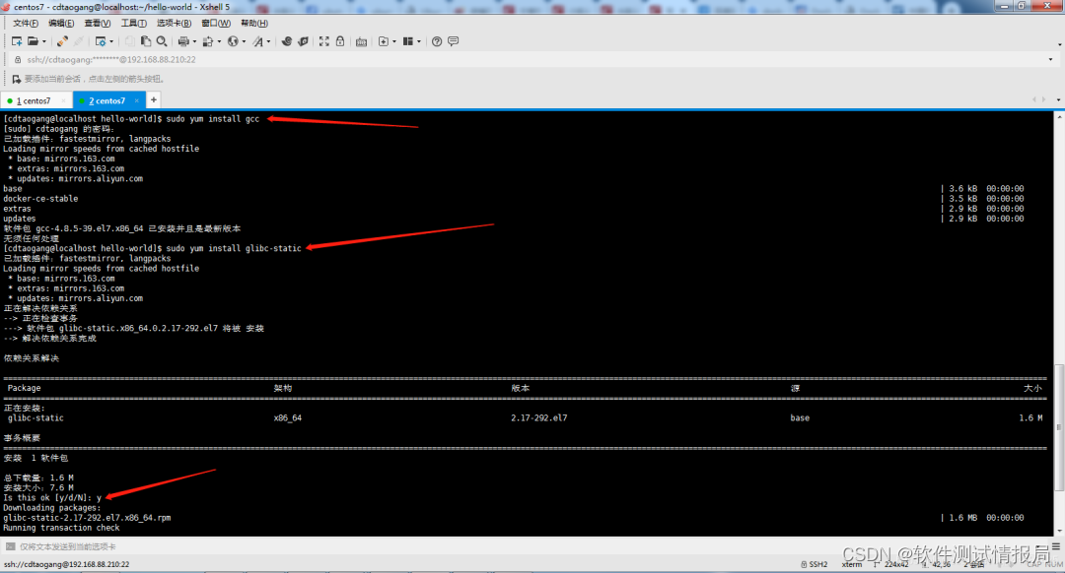
Task: Add a new tab with plus button
Action: (154, 99)
